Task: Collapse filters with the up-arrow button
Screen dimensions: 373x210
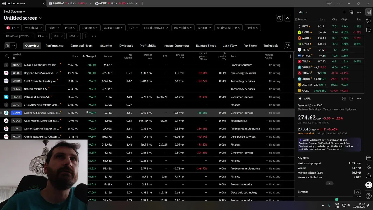Action: tap(287, 18)
